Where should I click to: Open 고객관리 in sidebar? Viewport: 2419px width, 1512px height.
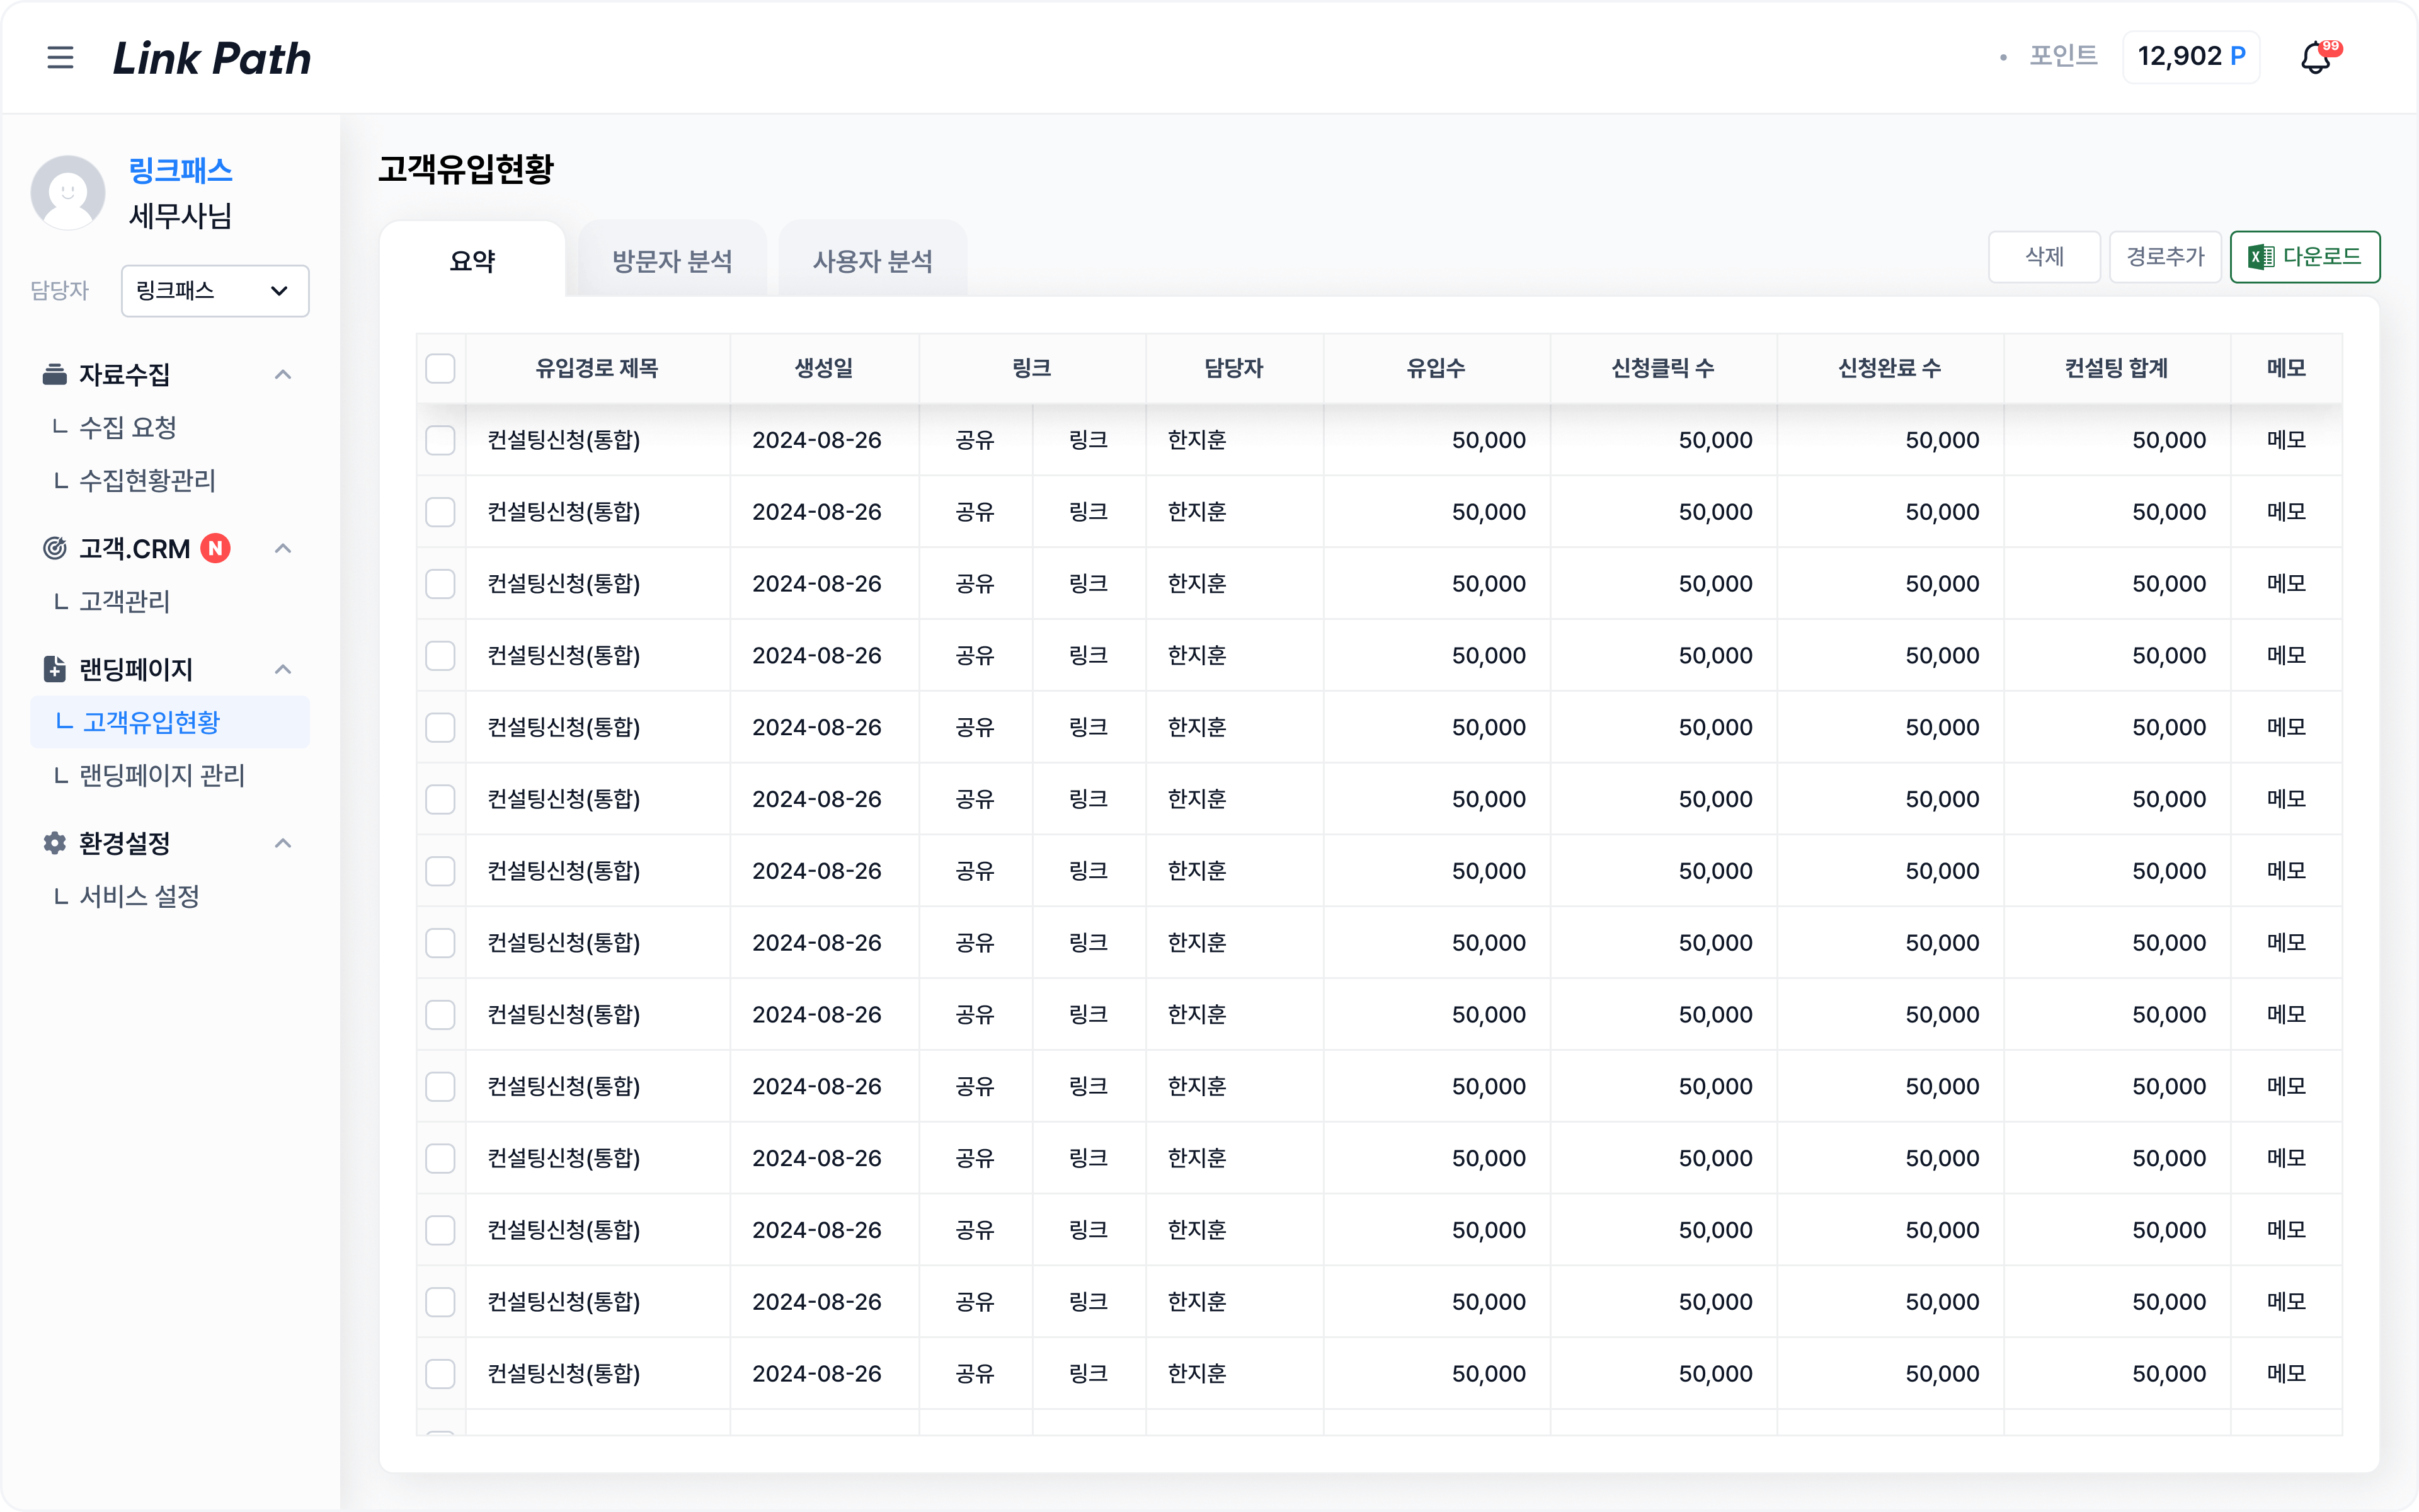coord(124,602)
